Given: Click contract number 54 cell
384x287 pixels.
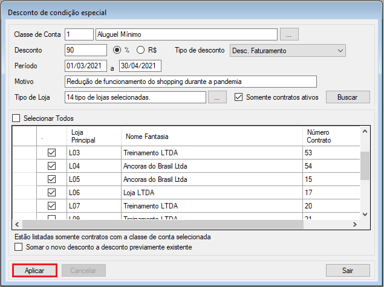Looking at the screenshot, I should tap(331, 166).
